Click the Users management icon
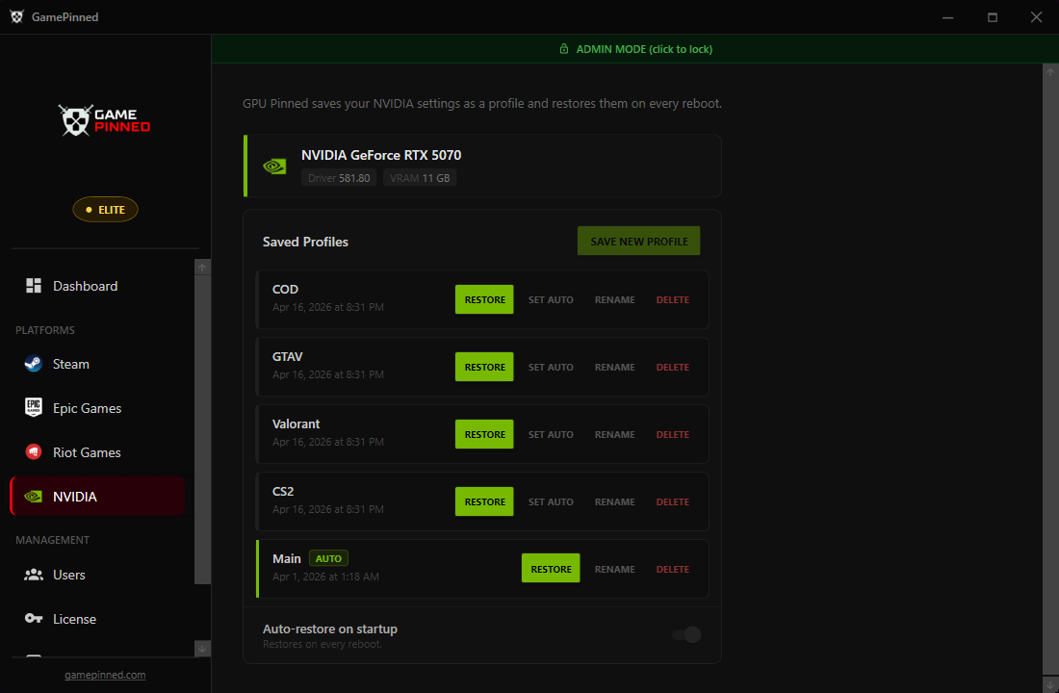This screenshot has height=693, width=1059. coord(32,575)
